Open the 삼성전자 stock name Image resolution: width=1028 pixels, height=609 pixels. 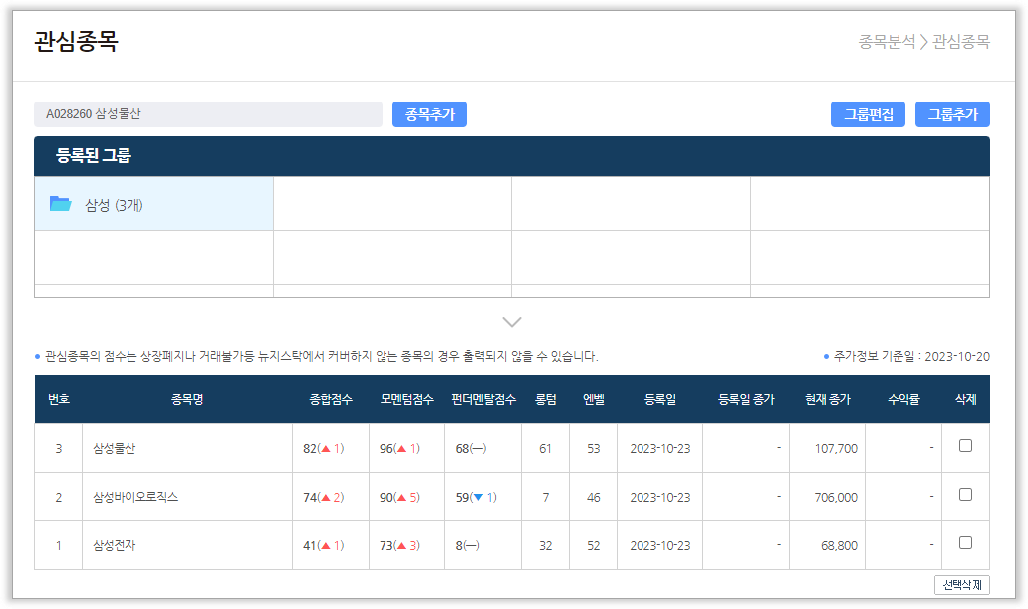(x=114, y=545)
